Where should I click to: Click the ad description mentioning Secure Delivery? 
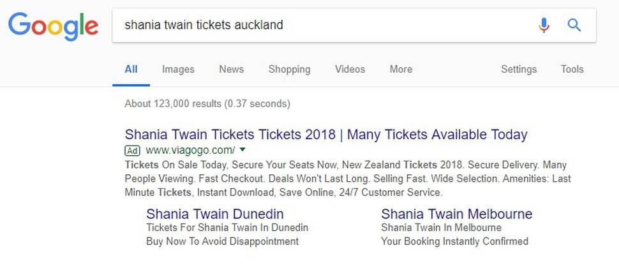click(348, 179)
